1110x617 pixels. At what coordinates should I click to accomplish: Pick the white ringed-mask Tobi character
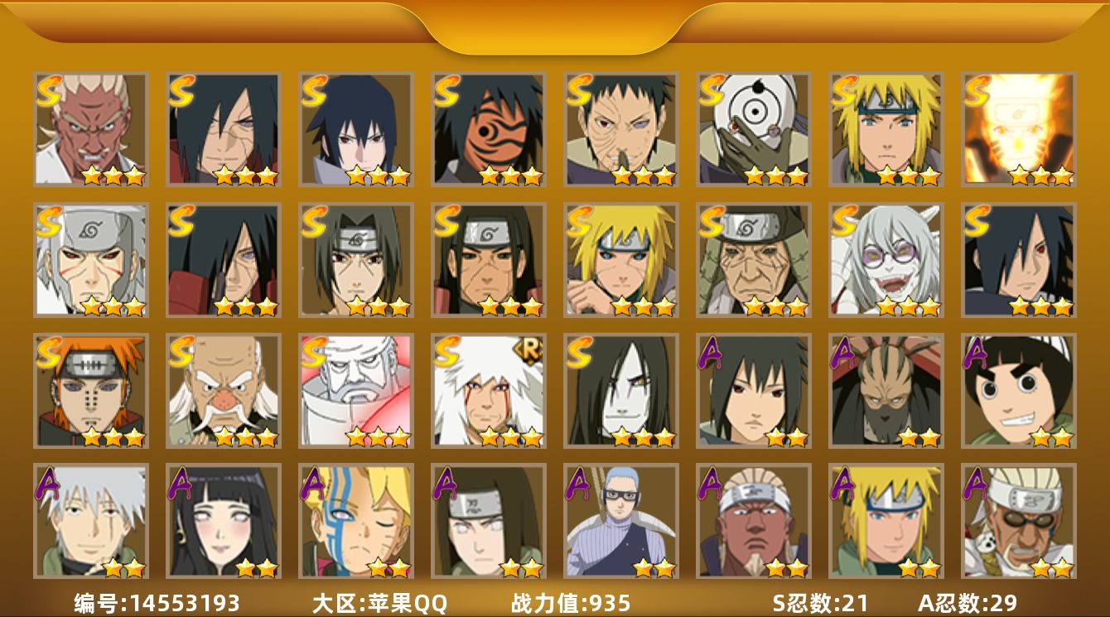tap(754, 129)
